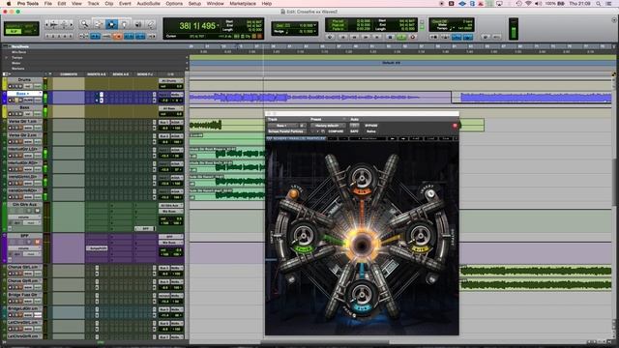Activate Slip edit mode
This screenshot has height=348, width=619.
coord(14,32)
